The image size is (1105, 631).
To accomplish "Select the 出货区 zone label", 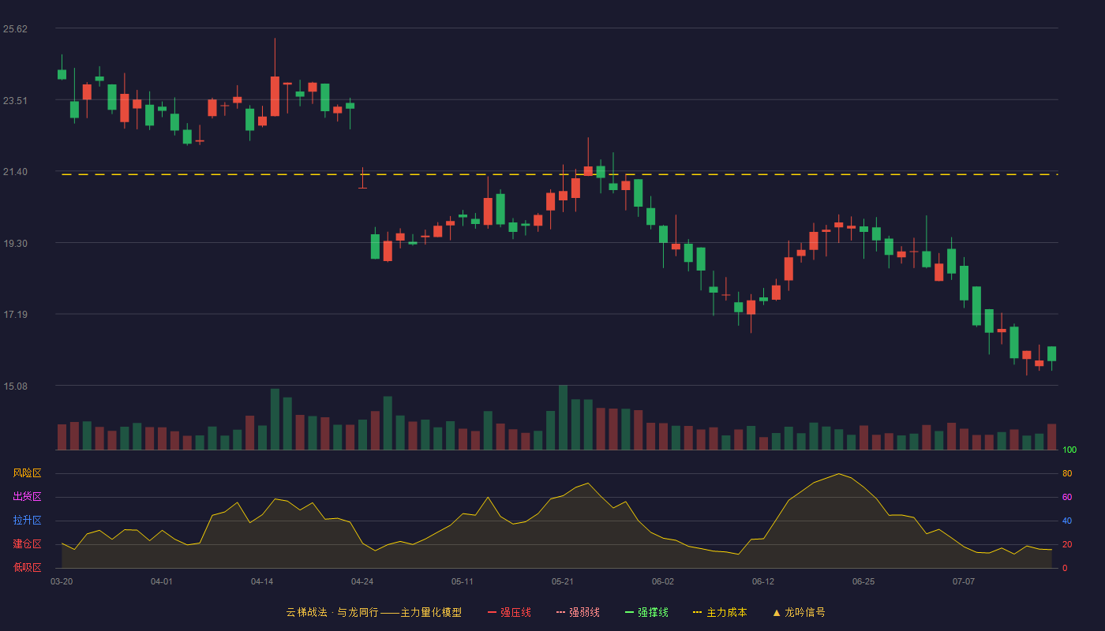I will point(27,497).
